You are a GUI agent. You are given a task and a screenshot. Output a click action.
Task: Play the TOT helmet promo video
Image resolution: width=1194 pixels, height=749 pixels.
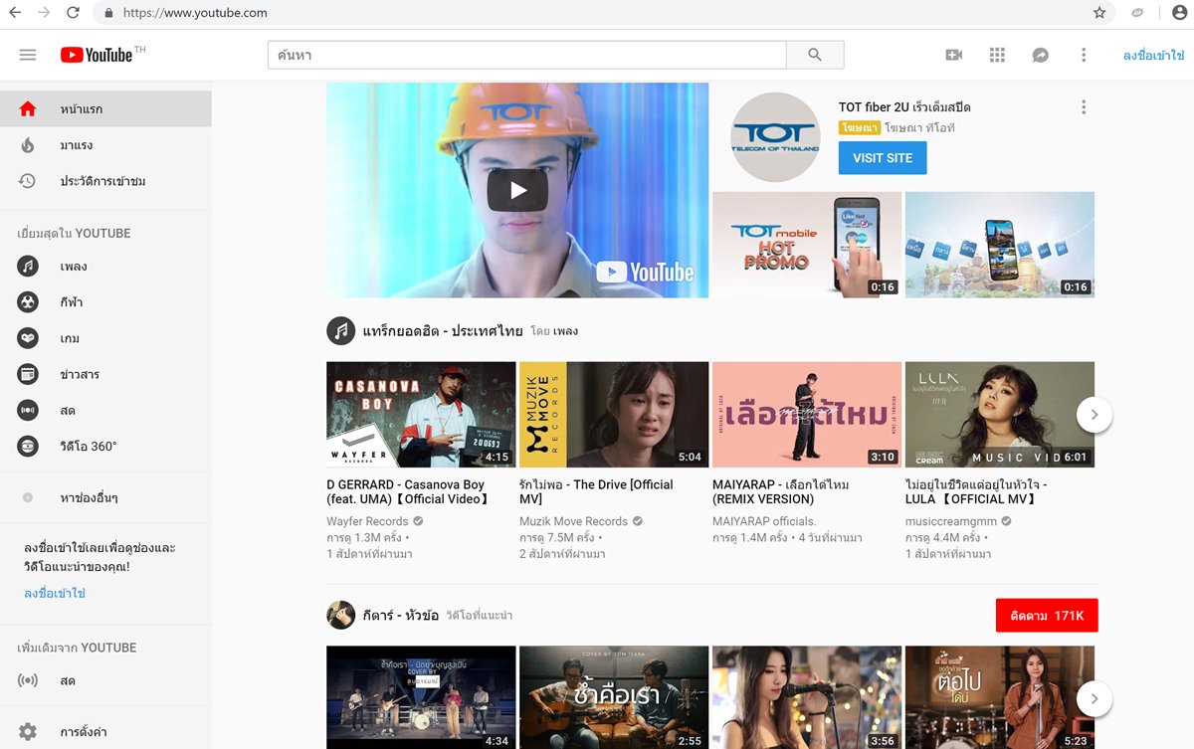[x=517, y=190]
